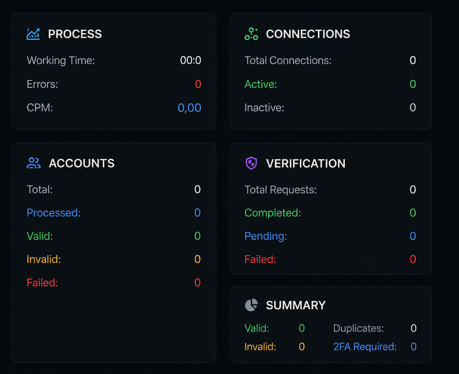Click "Failed:" label in Verification card

(x=260, y=259)
